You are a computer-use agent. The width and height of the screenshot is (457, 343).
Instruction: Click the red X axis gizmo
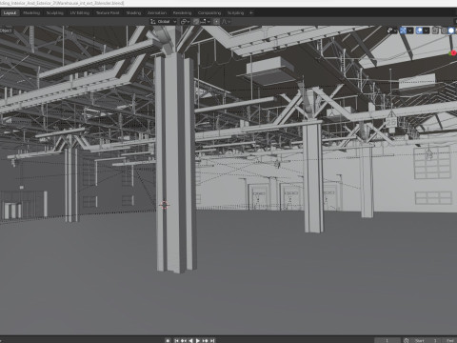454,52
